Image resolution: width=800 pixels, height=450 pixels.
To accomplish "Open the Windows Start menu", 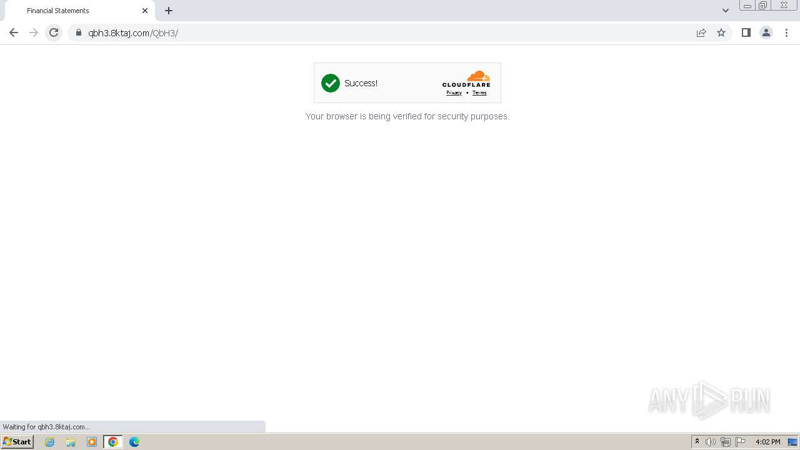I will coord(17,442).
